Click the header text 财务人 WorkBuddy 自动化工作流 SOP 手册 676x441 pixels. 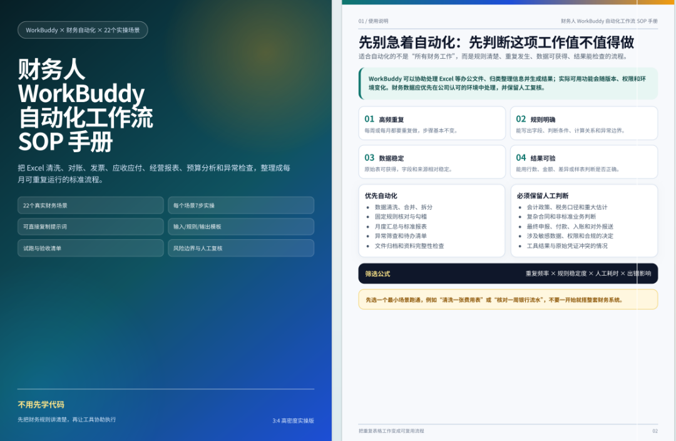[609, 21]
